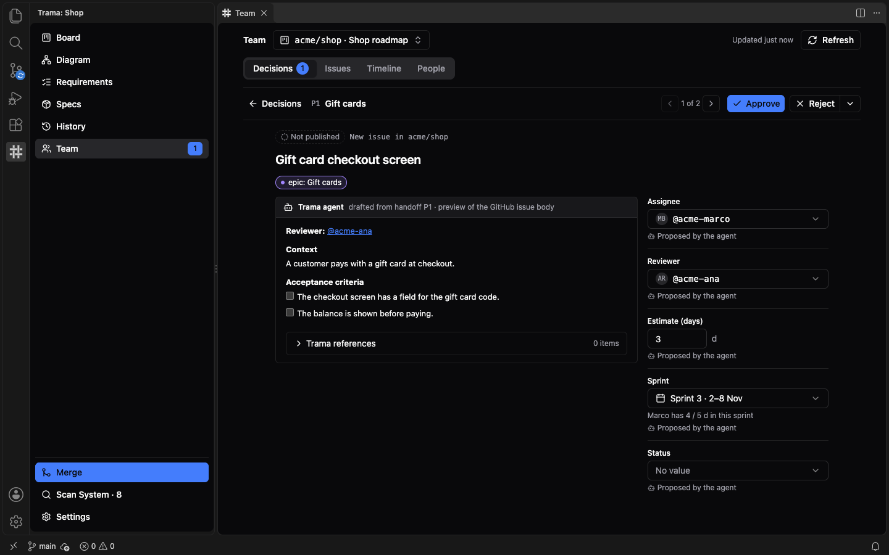Screen dimensions: 889x555
Task: Open the Accounts icon in activity bar
Action: click(16, 495)
